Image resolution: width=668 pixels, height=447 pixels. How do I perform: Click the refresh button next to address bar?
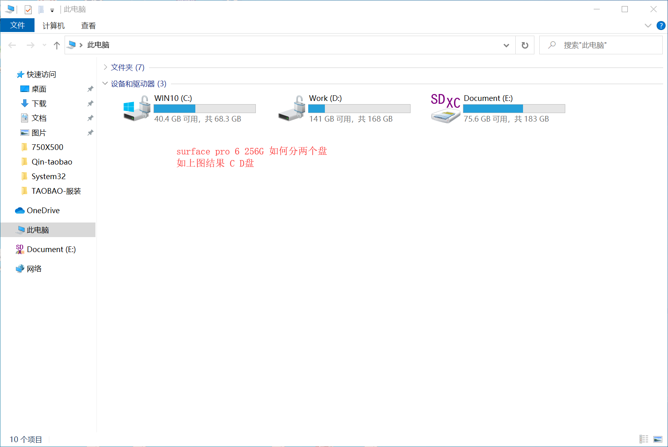pos(525,45)
